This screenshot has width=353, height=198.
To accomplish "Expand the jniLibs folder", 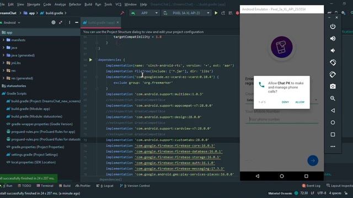I will (x=3, y=63).
